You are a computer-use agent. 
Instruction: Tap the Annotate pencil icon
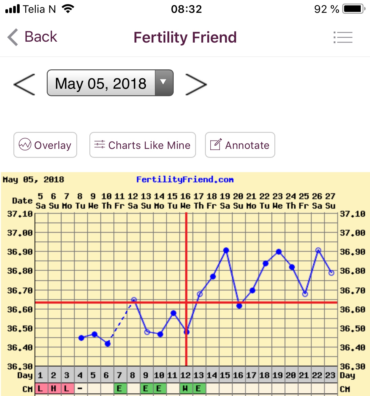[x=216, y=144]
